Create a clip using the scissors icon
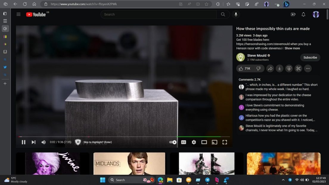The height and width of the screenshot is (185, 329). pos(298,69)
